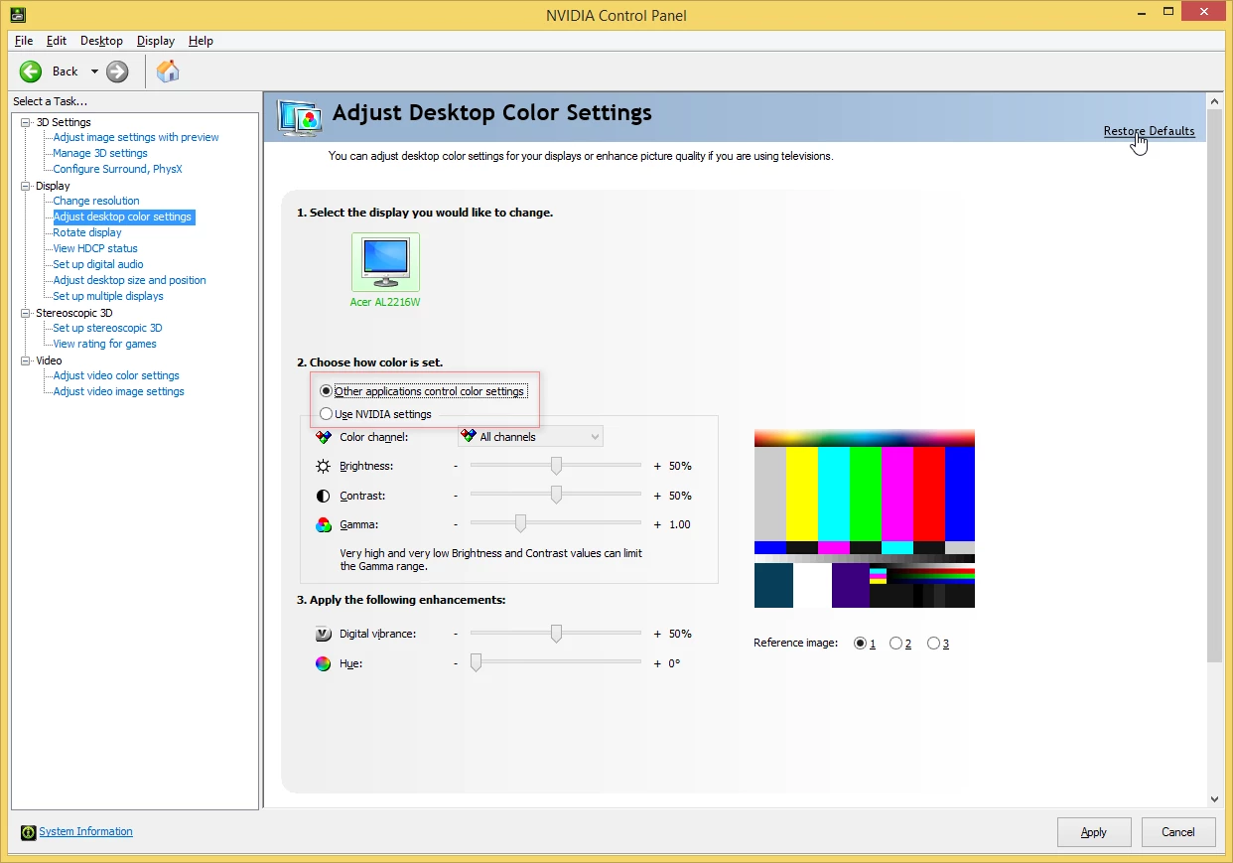The image size is (1233, 863).
Task: Select the Acer AL2216W monitor icon
Action: pos(385,262)
